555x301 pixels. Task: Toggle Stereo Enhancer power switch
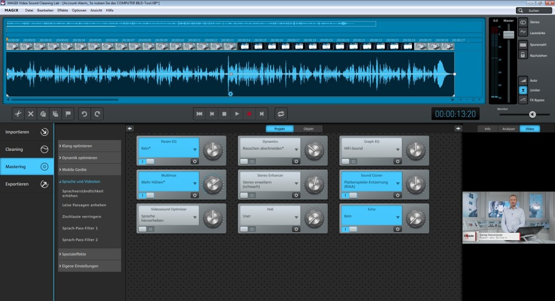coord(248,195)
